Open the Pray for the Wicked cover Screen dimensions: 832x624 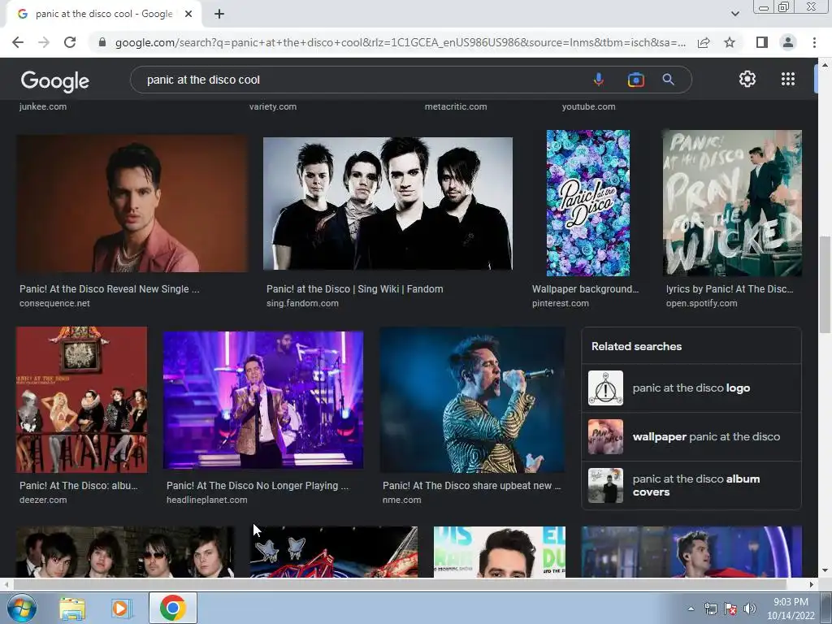732,202
